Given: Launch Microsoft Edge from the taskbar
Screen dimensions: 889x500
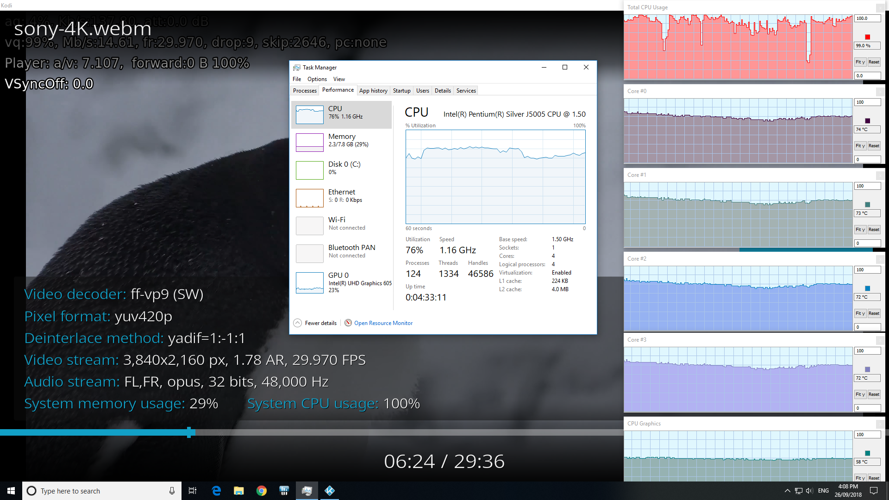Looking at the screenshot, I should point(216,491).
